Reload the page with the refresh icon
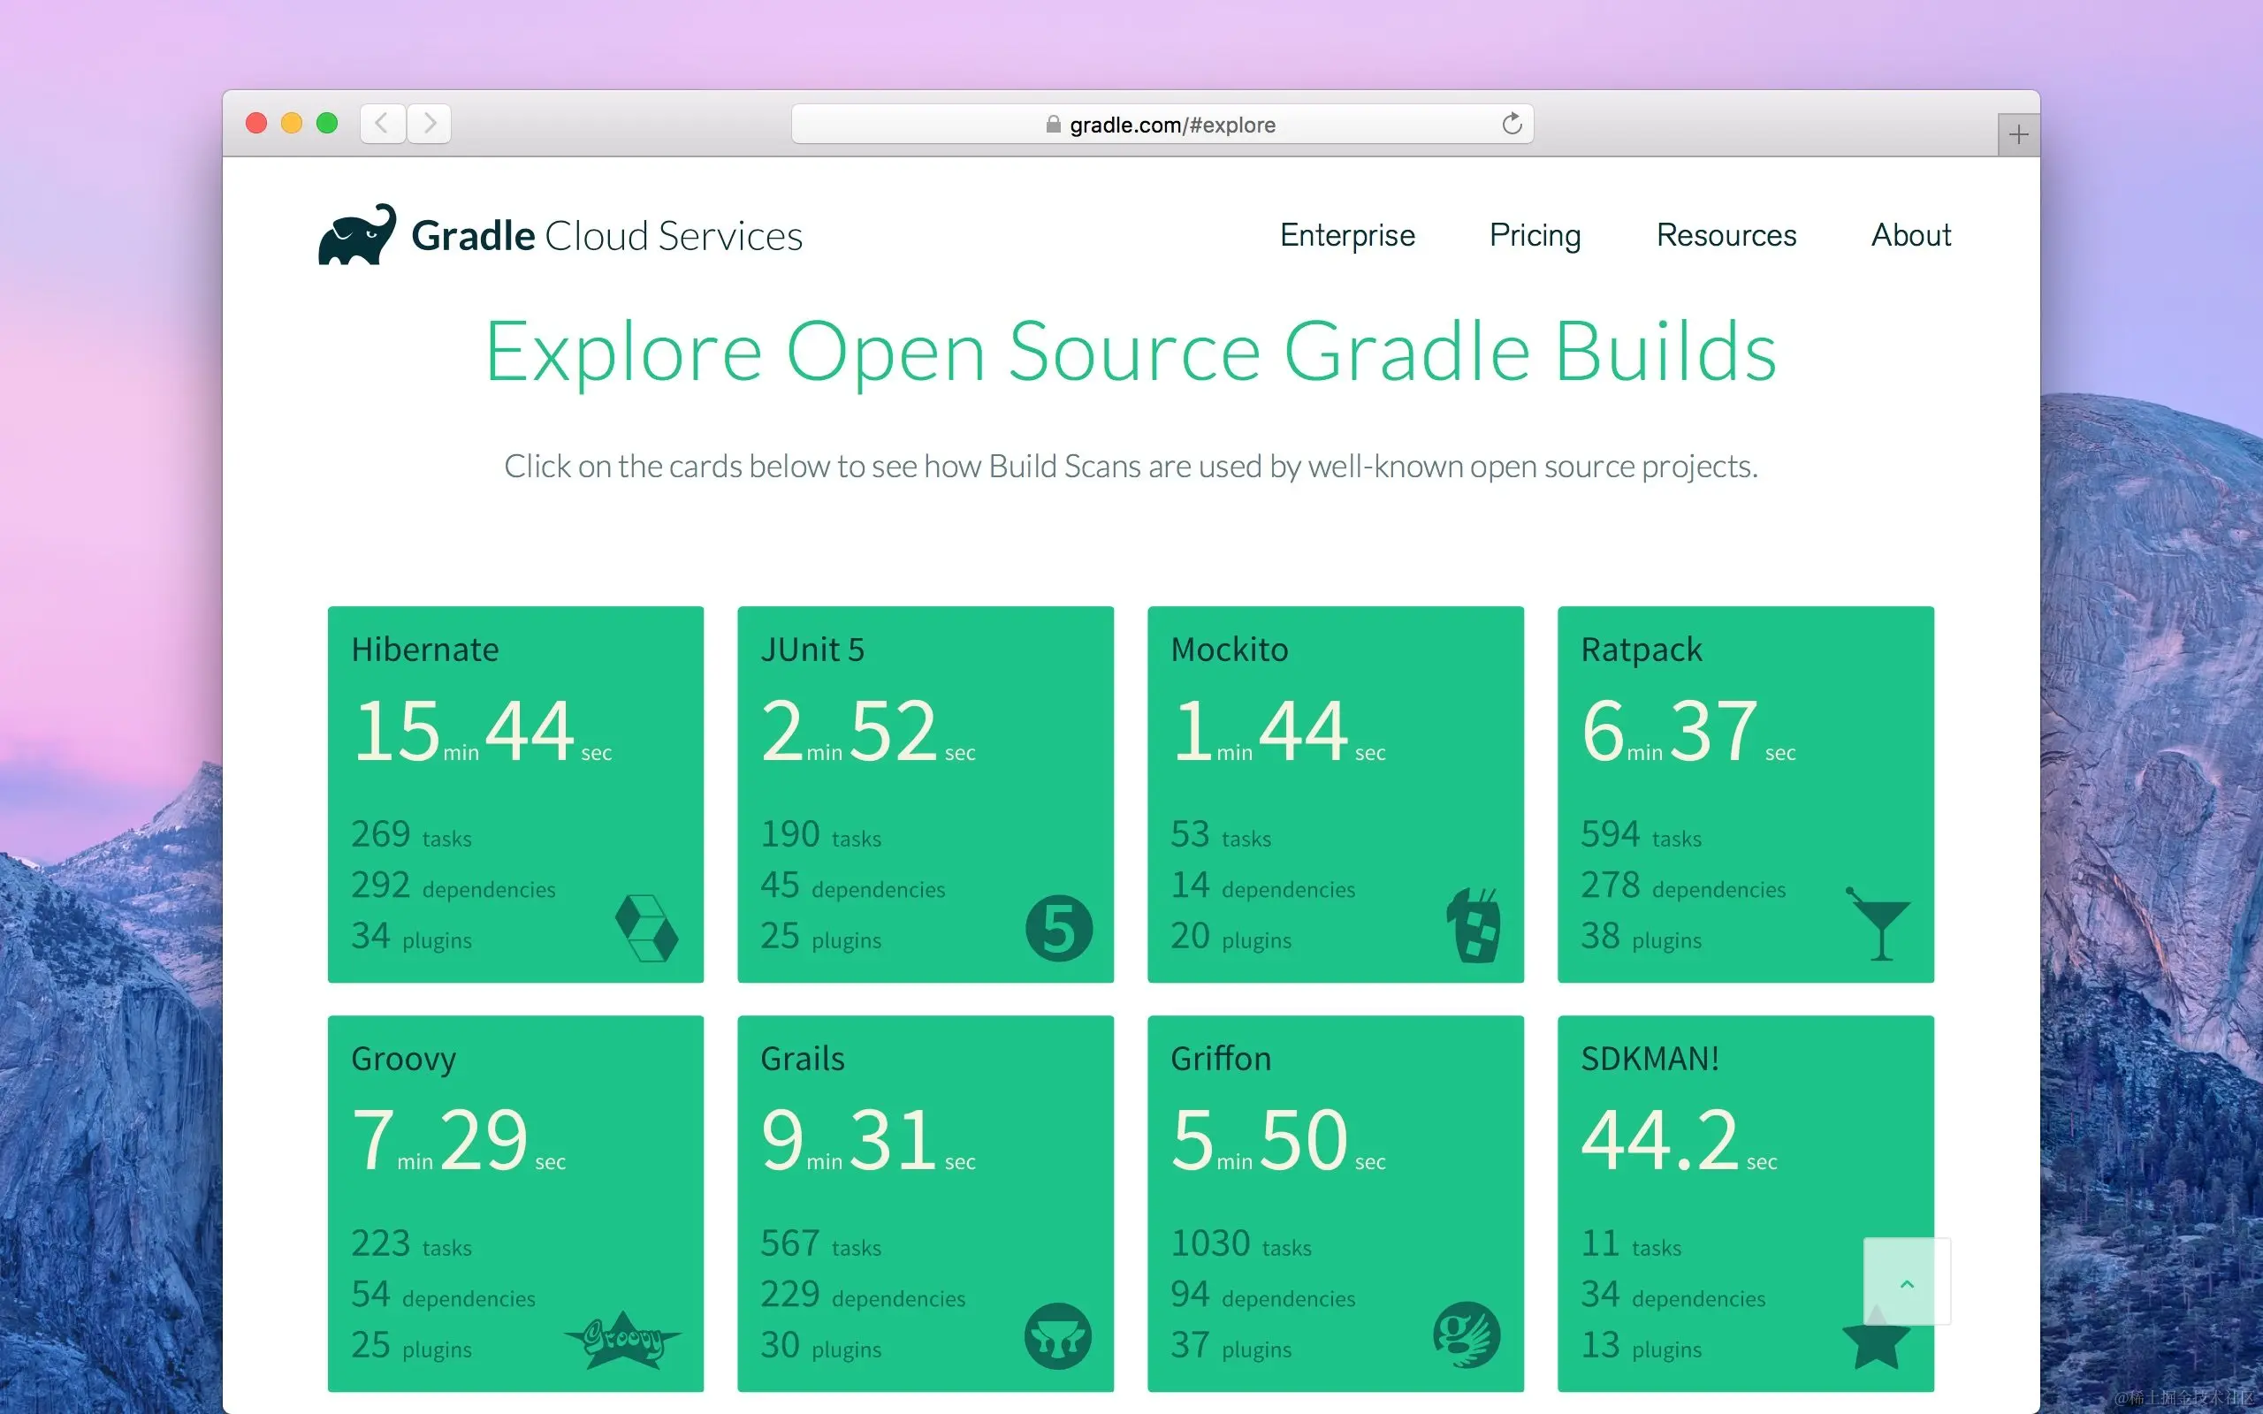The height and width of the screenshot is (1414, 2263). pos(1512,123)
